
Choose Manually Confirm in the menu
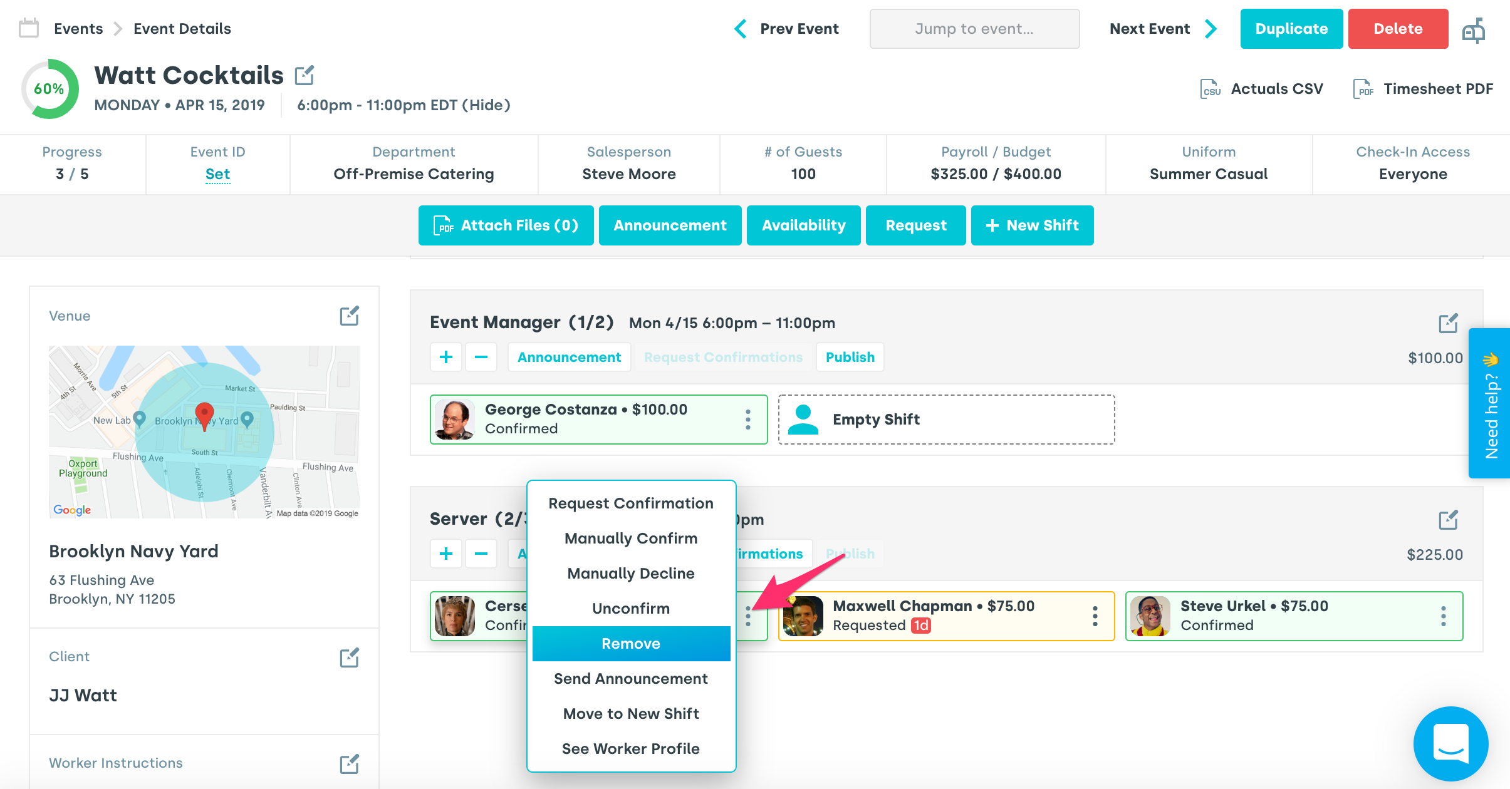(631, 539)
